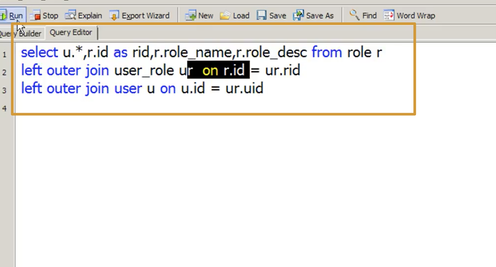Click the Save floppy disk icon
Image resolution: width=496 pixels, height=267 pixels.
(x=262, y=15)
